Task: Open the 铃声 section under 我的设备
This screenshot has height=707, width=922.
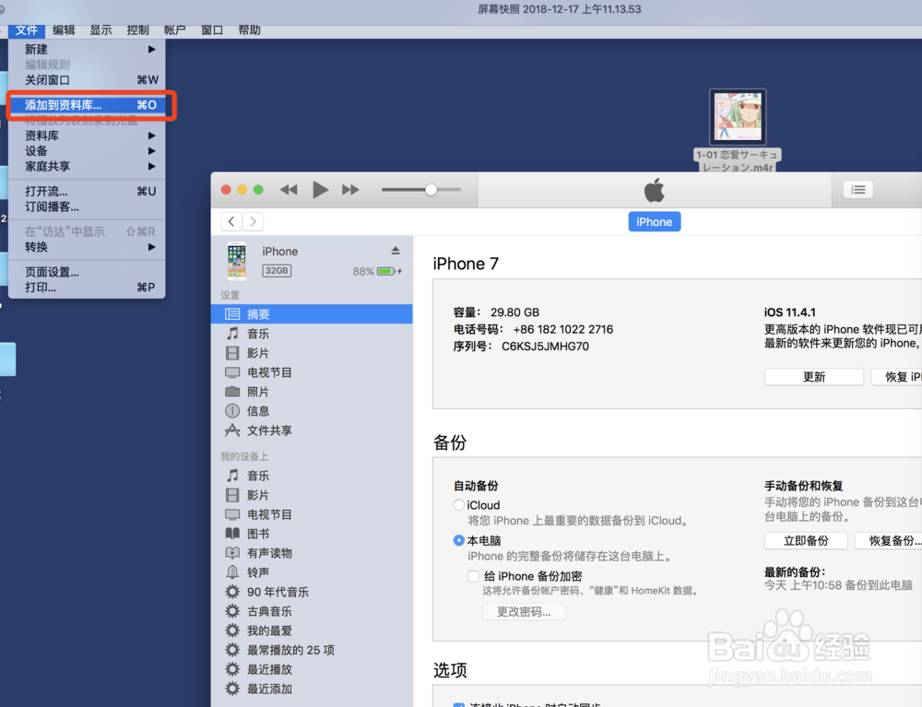Action: coord(259,571)
